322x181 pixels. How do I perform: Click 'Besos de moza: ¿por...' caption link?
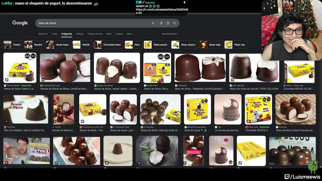[x=123, y=130]
